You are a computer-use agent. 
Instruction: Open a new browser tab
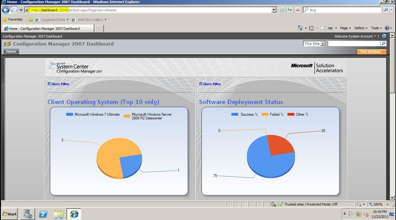click(99, 29)
